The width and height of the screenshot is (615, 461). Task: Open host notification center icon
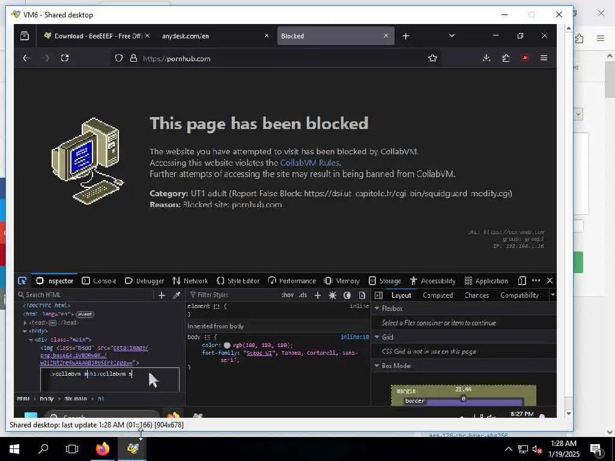(x=596, y=449)
